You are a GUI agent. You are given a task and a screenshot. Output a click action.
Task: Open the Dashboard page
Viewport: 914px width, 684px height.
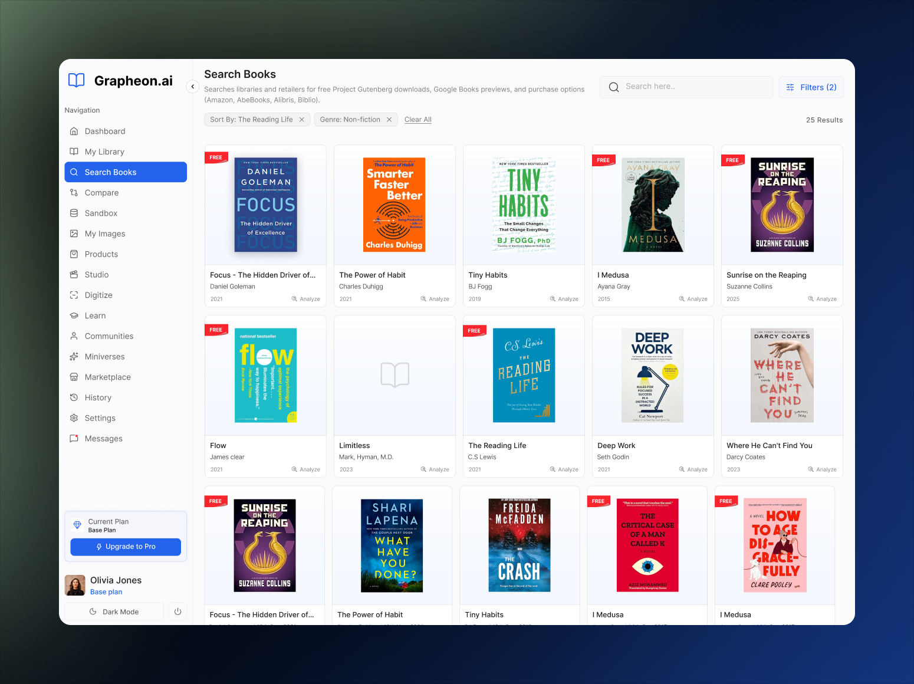coord(126,131)
